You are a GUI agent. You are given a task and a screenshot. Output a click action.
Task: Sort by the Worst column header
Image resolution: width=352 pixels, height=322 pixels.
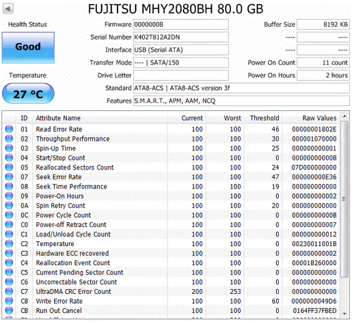[x=225, y=118]
